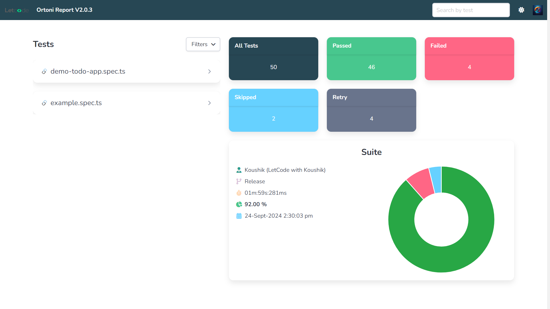
Task: Select the Passed tests card
Action: click(x=372, y=59)
